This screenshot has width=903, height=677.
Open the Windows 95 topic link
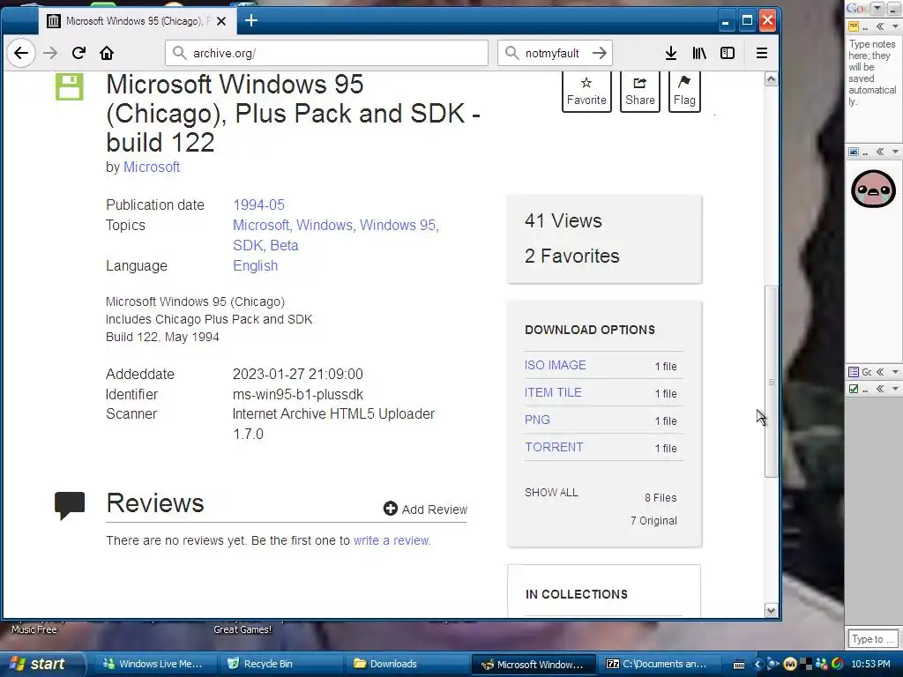pos(398,225)
